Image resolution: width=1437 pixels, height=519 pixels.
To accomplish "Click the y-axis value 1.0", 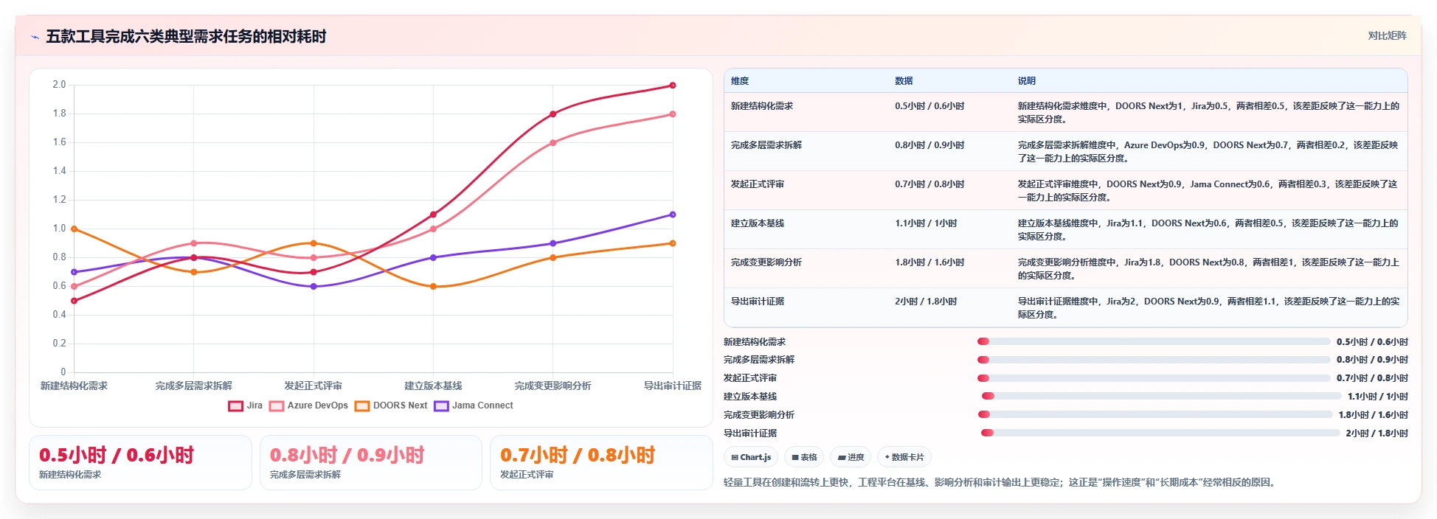I will click(59, 229).
